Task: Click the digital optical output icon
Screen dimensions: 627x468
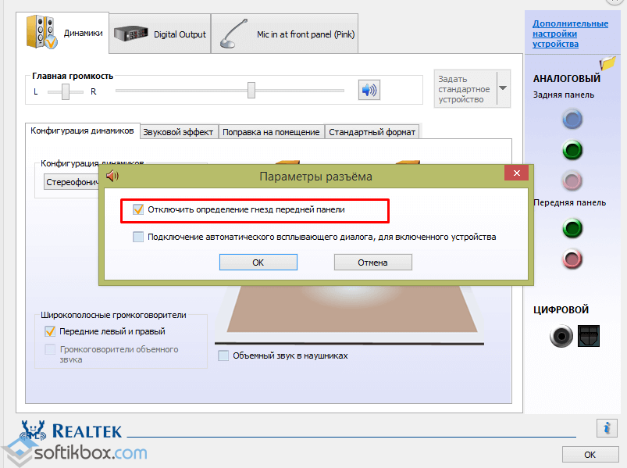Action: pyautogui.click(x=588, y=336)
